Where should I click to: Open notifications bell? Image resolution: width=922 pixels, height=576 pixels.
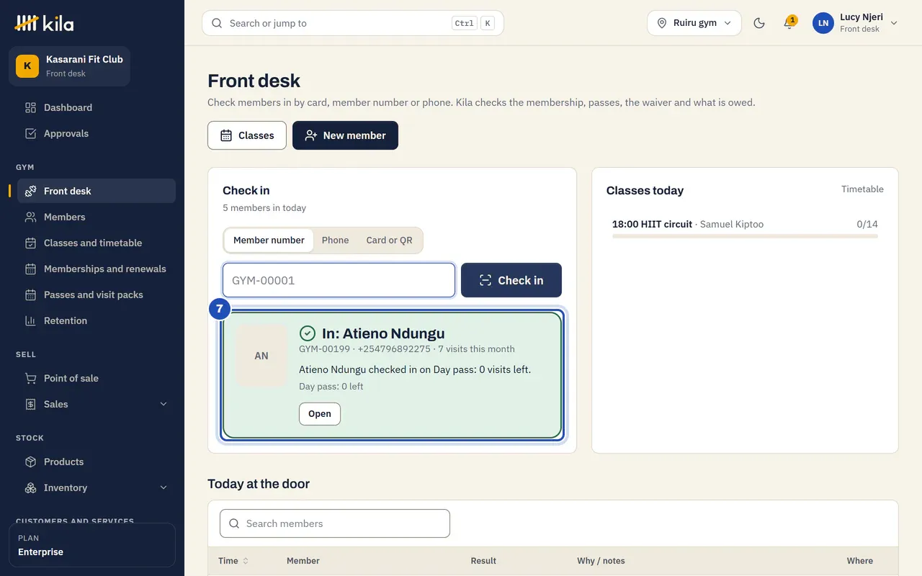[x=789, y=23]
